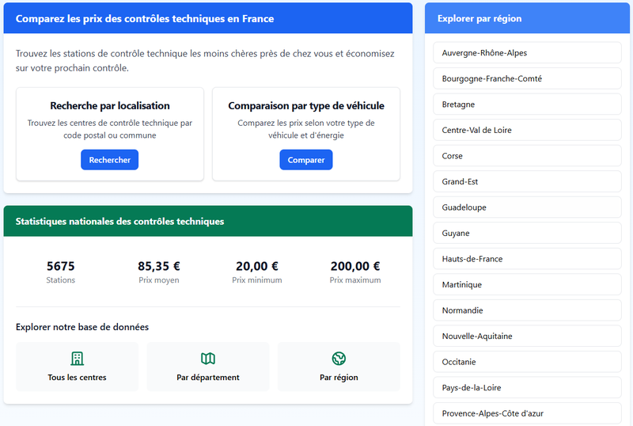
Task: Click the blue Comparer button
Action: click(x=306, y=160)
